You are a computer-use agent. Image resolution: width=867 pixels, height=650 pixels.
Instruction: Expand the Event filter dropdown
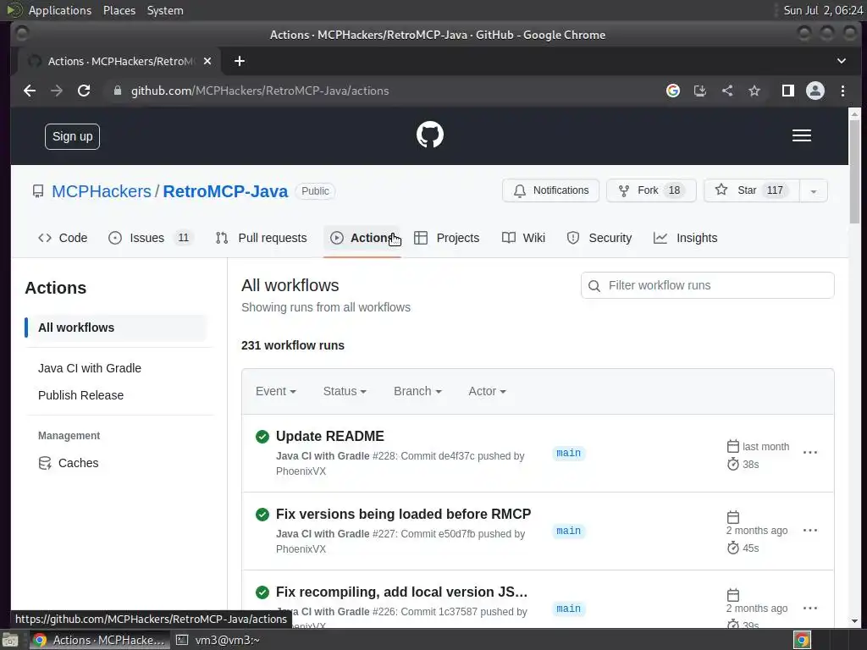(x=275, y=391)
